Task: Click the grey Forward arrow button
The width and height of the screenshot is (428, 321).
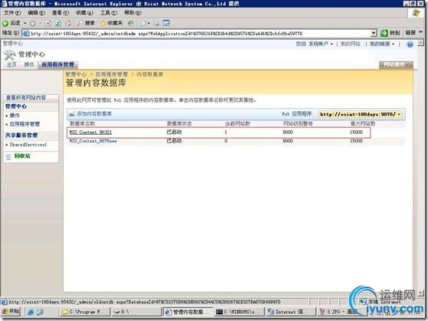Action: click(x=32, y=24)
